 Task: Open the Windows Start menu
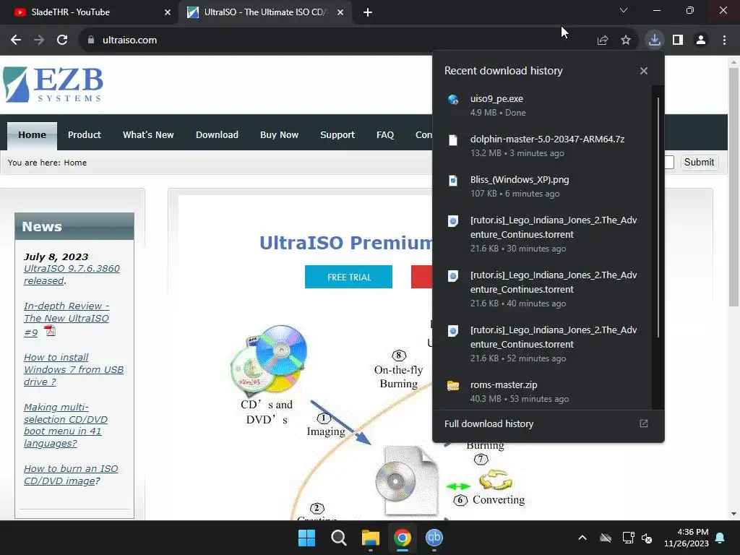(x=306, y=538)
